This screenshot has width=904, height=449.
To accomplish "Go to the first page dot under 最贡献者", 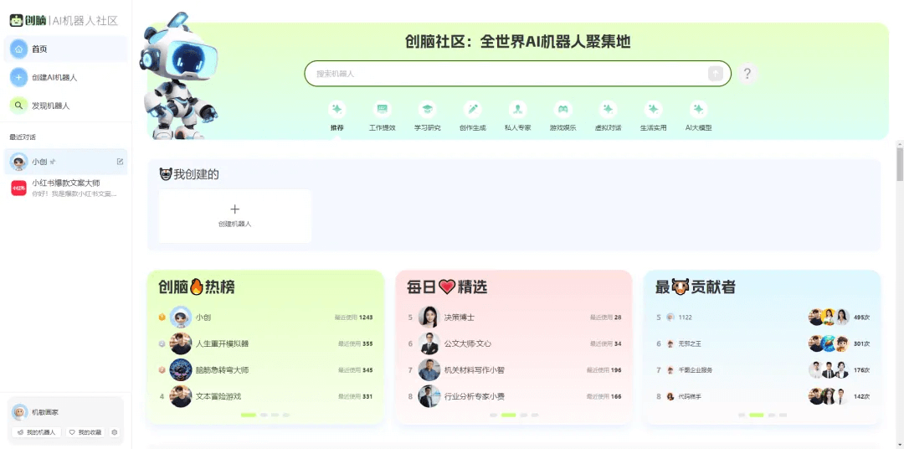I will pos(742,415).
